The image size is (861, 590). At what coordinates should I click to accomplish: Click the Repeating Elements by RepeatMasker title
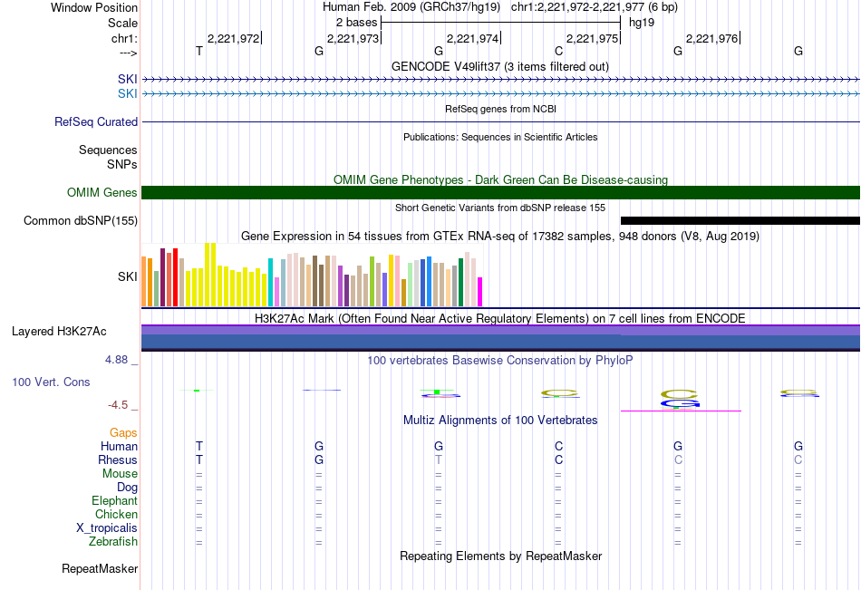[501, 556]
